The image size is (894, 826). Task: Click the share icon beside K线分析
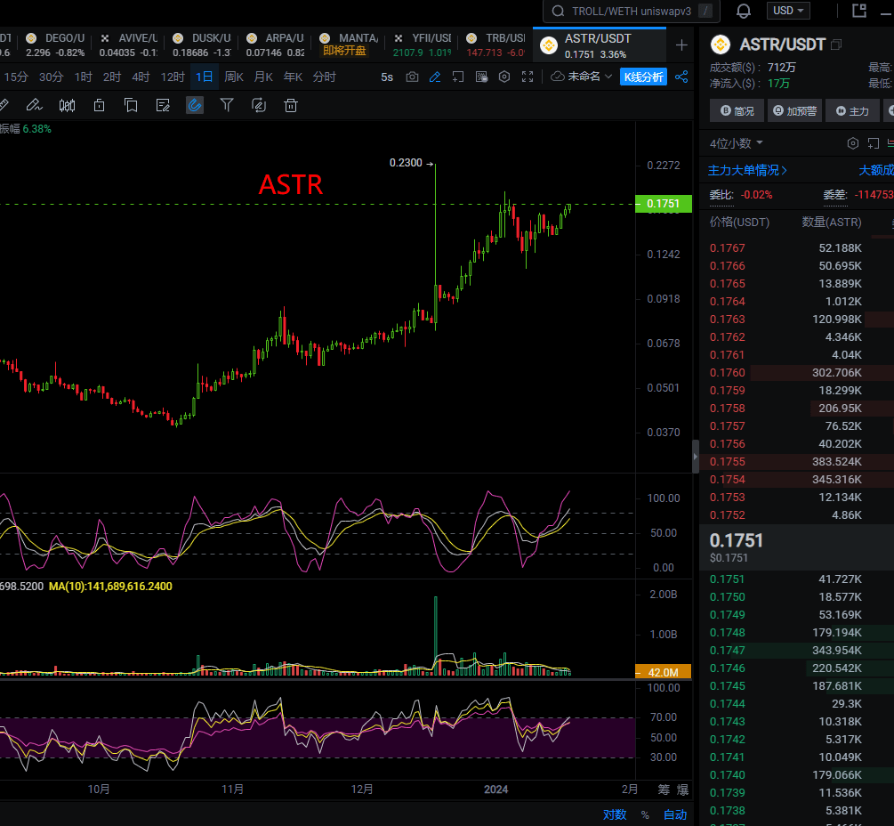681,77
